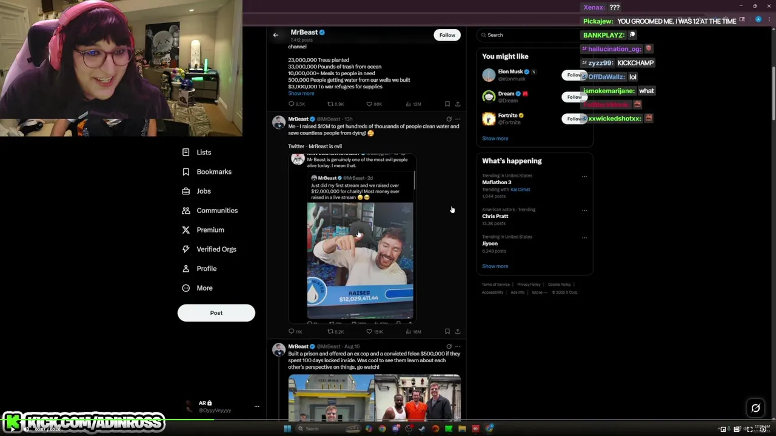
Task: Repost the '$12M' post (6.2K reposts)
Action: (x=335, y=332)
